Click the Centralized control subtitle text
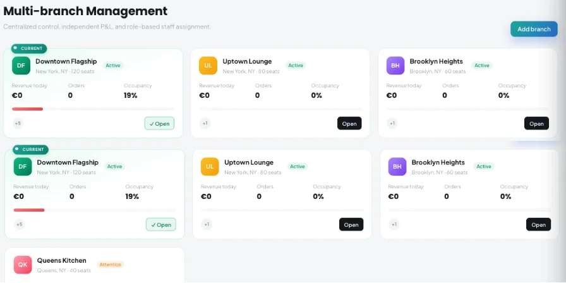This screenshot has height=283, width=566. 107,27
